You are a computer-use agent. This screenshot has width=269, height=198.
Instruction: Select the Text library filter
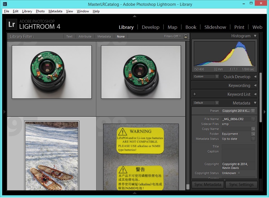point(69,36)
